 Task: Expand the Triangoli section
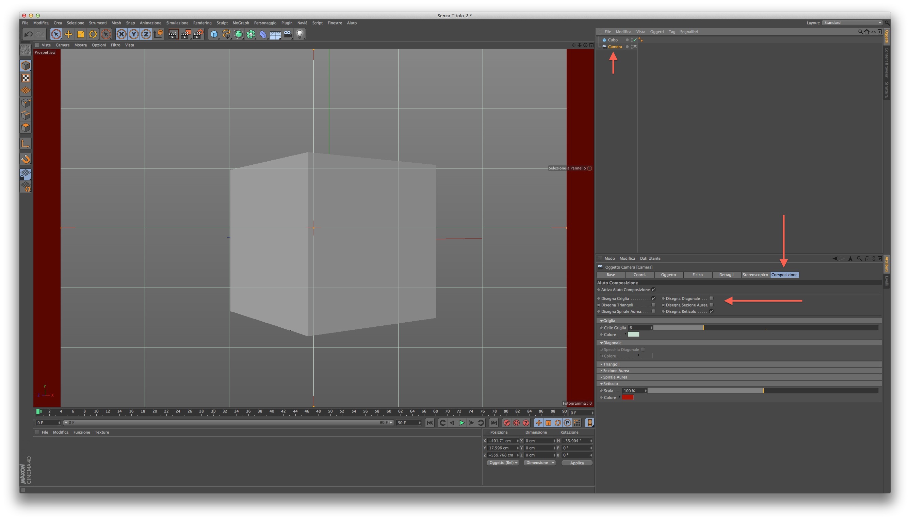611,364
